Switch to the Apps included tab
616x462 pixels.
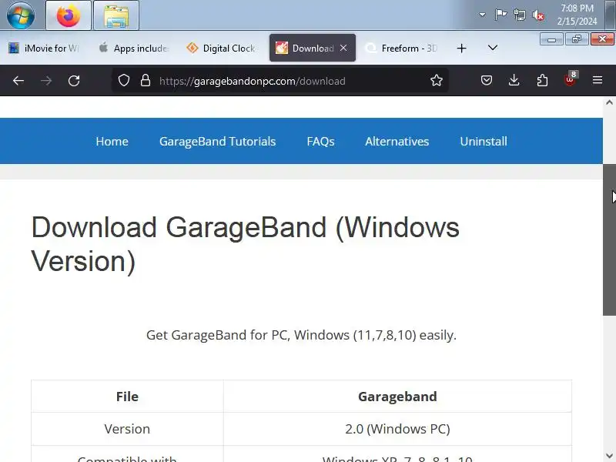pos(133,48)
